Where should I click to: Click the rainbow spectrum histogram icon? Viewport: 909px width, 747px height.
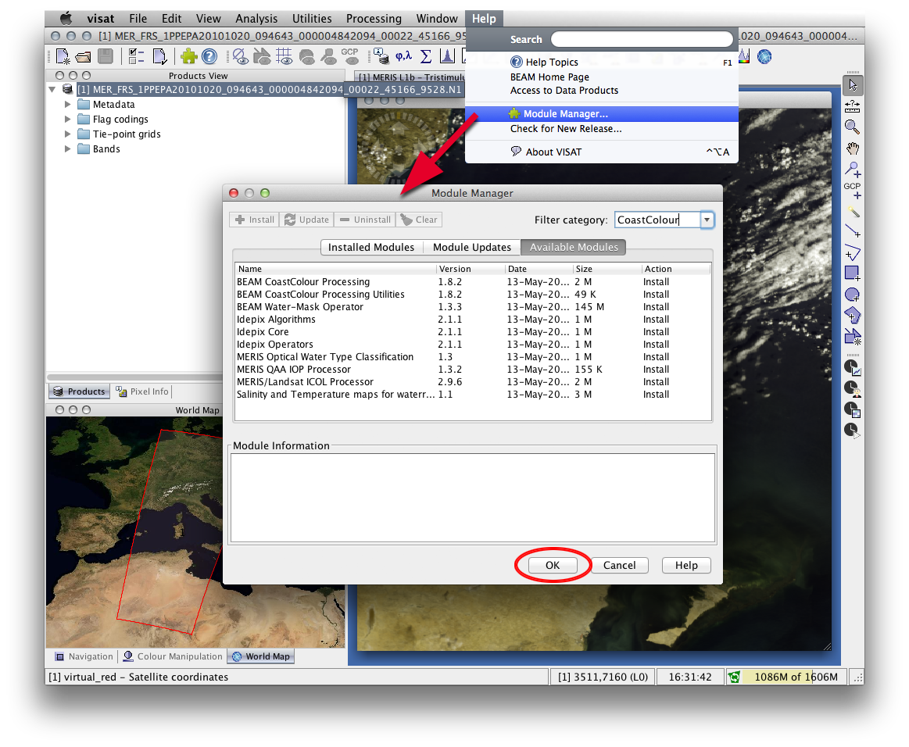744,56
